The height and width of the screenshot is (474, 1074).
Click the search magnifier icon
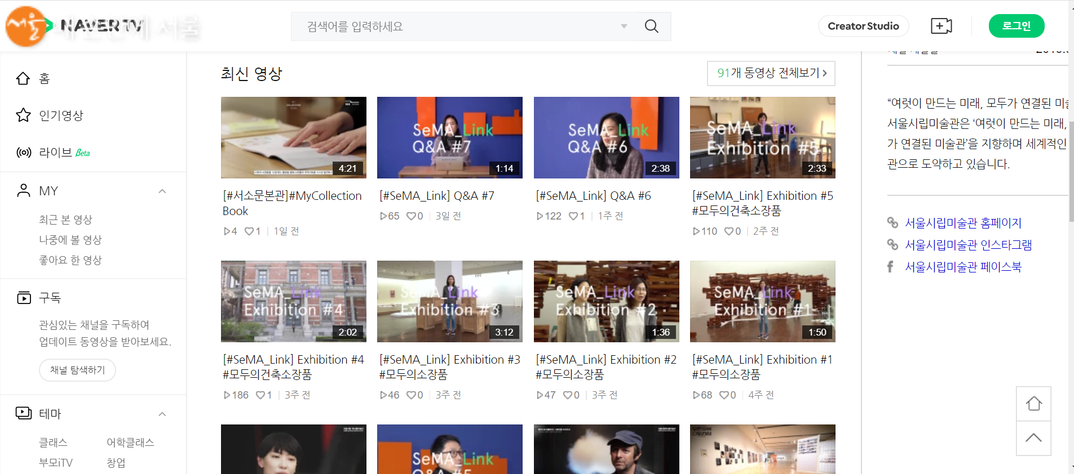[651, 26]
